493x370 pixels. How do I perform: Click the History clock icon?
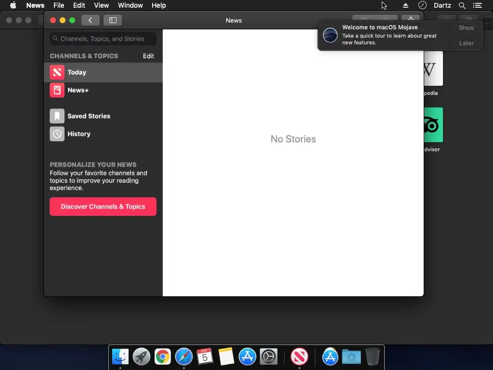57,134
